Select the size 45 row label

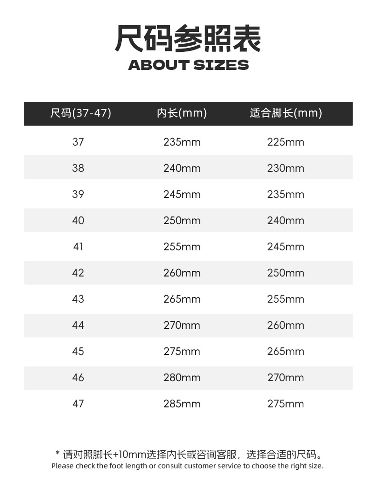78,351
